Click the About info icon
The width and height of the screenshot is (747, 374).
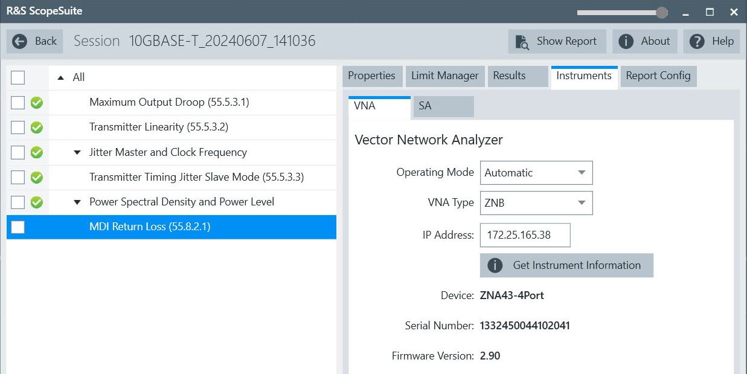coord(626,41)
